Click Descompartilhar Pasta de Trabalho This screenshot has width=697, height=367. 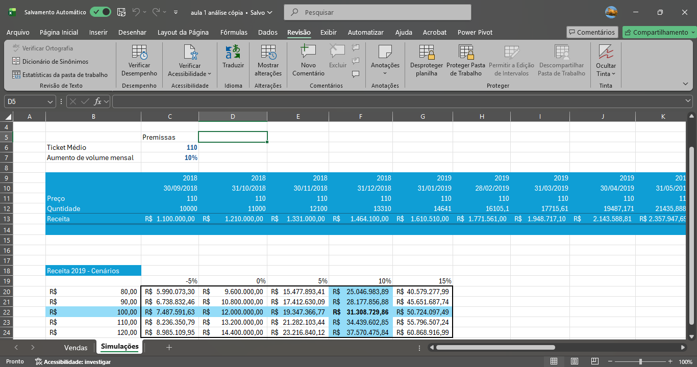tap(562, 61)
